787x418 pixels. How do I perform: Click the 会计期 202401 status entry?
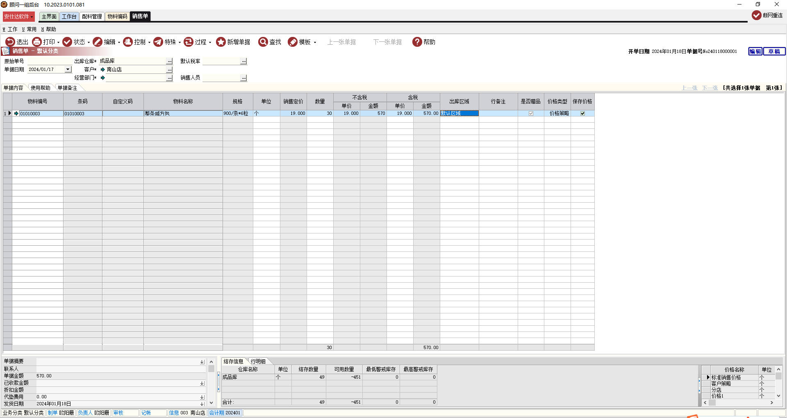(x=225, y=413)
